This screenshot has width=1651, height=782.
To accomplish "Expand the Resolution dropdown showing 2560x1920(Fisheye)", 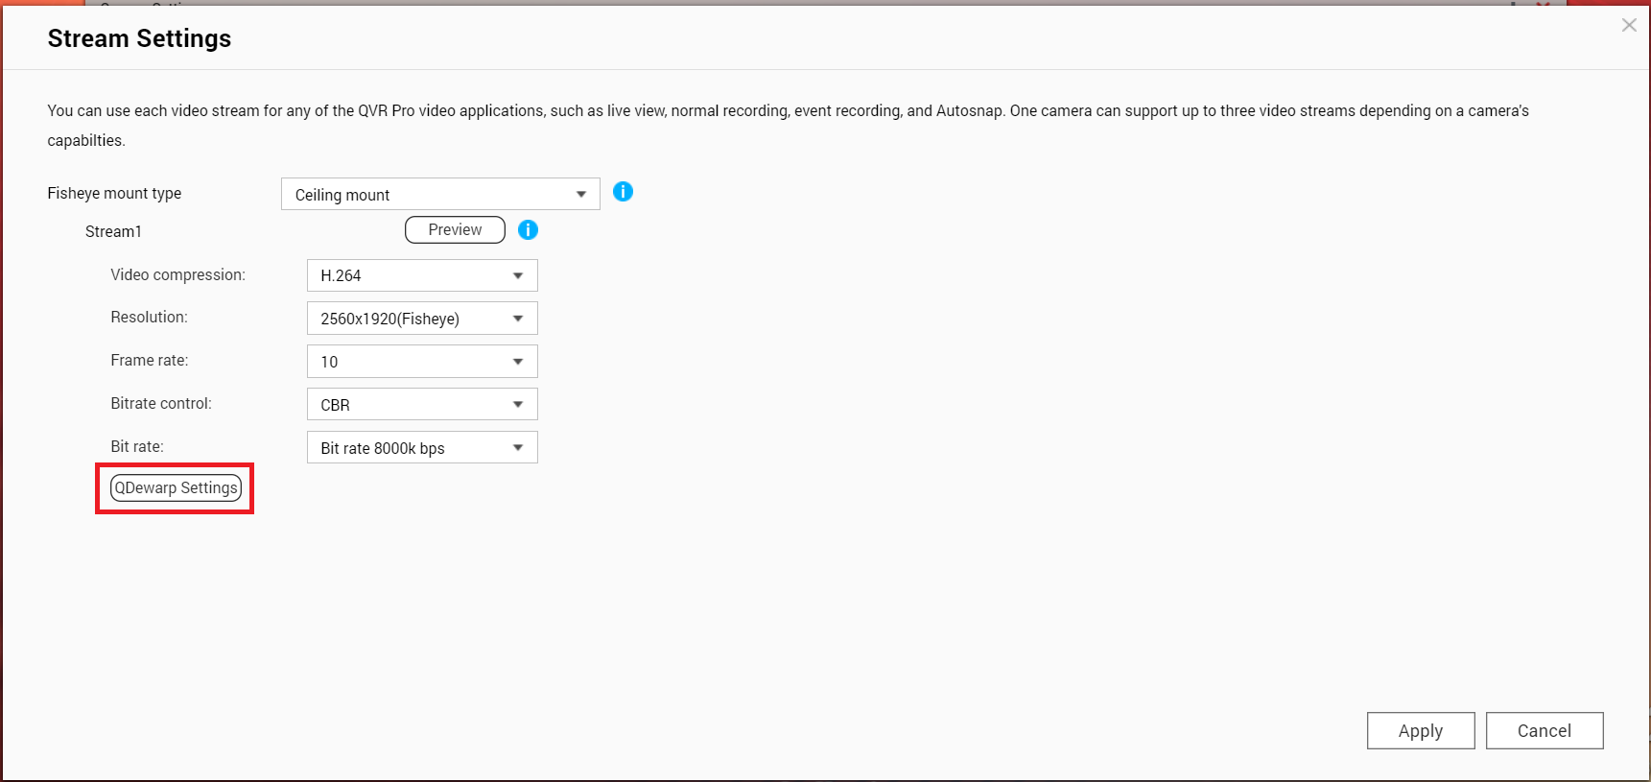I will pyautogui.click(x=421, y=319).
